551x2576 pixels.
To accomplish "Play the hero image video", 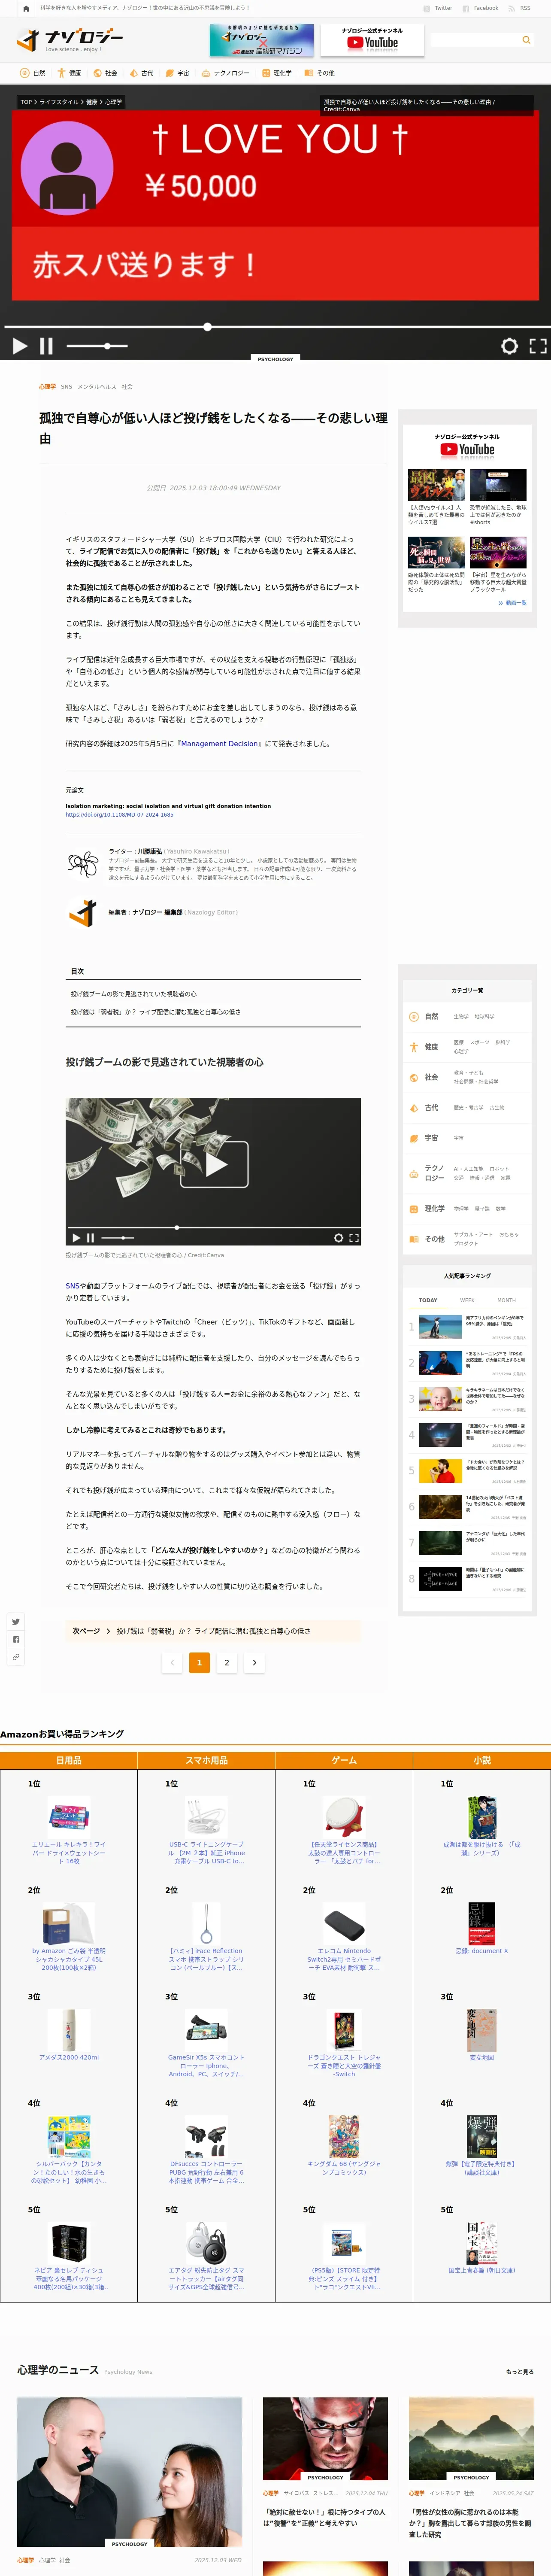I will [20, 346].
